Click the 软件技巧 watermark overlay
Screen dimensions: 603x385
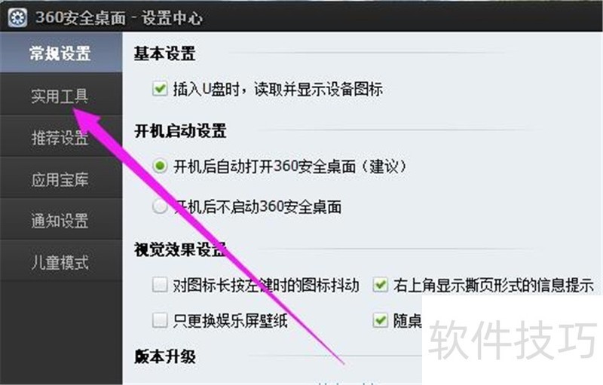513,341
